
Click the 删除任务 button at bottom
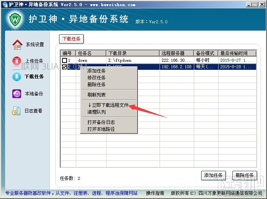pos(245,175)
